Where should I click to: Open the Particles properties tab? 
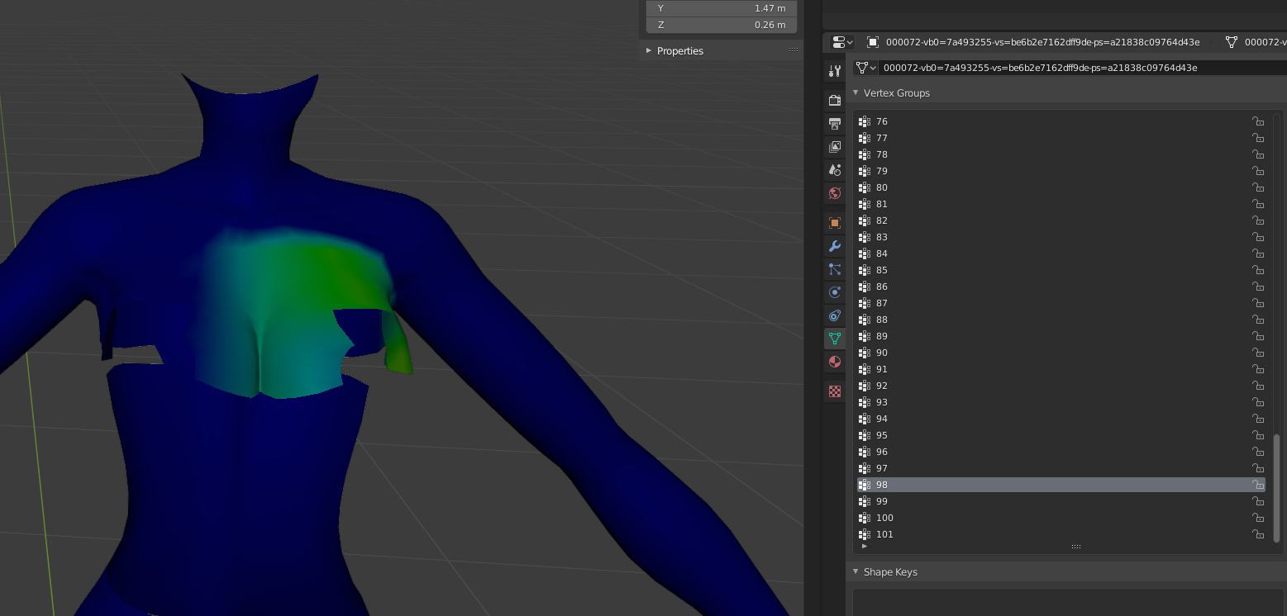tap(835, 269)
